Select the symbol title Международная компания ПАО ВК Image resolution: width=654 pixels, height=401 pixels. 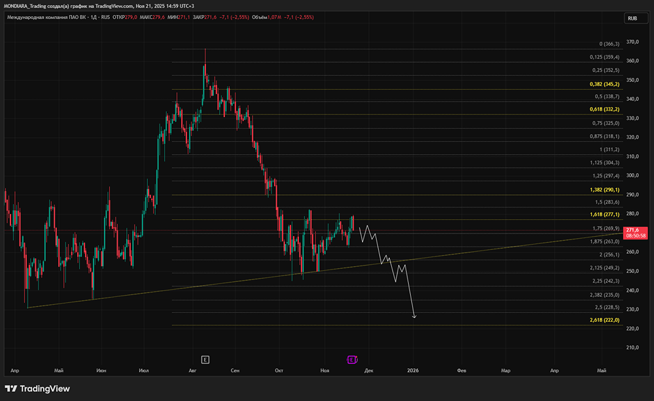(46, 18)
